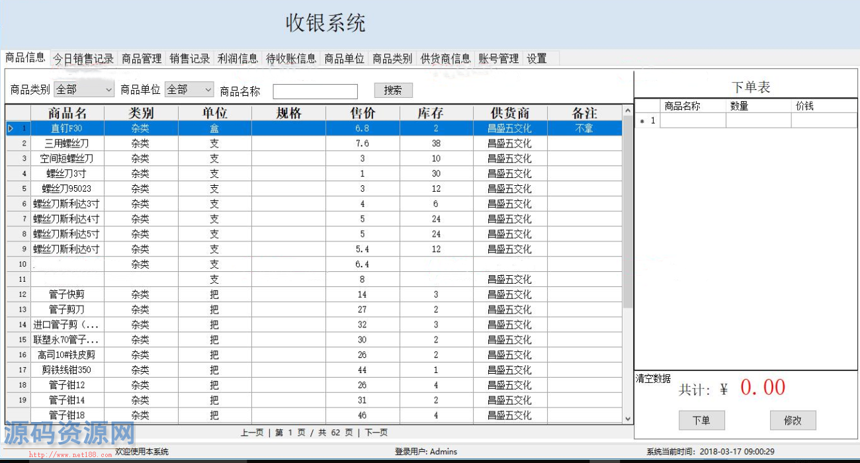Select the row 空间短螺丝刀
This screenshot has width=860, height=463.
click(314, 159)
